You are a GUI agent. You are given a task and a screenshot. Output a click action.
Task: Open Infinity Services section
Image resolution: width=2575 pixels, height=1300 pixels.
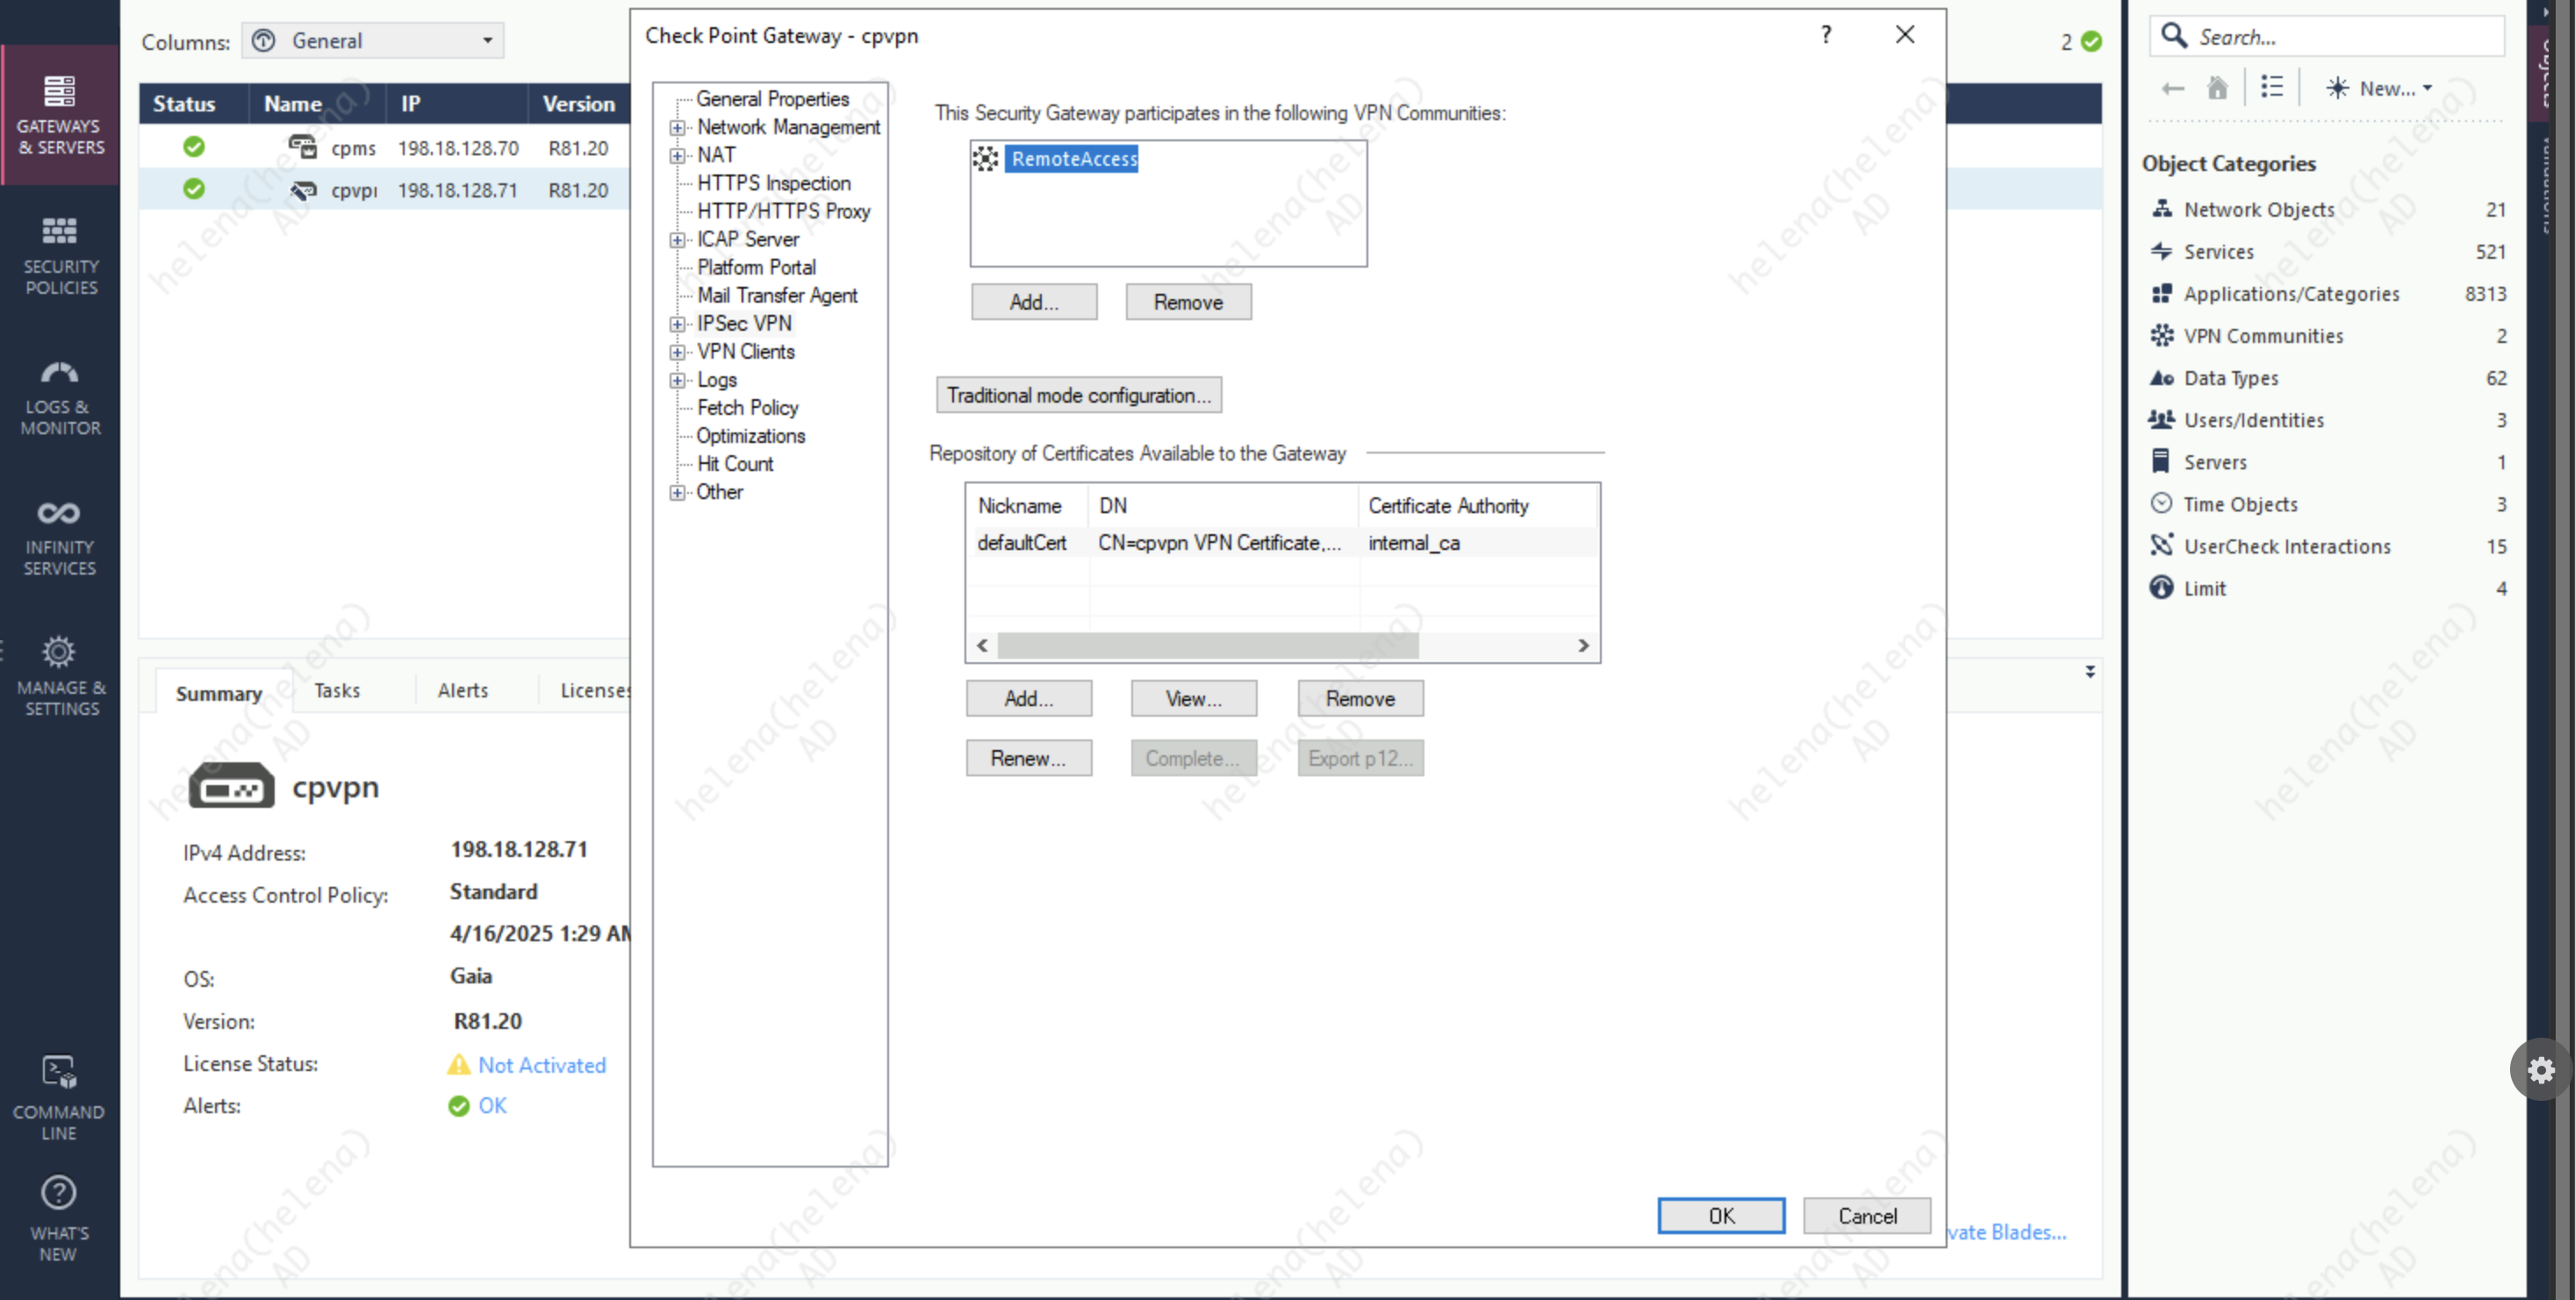(x=60, y=538)
